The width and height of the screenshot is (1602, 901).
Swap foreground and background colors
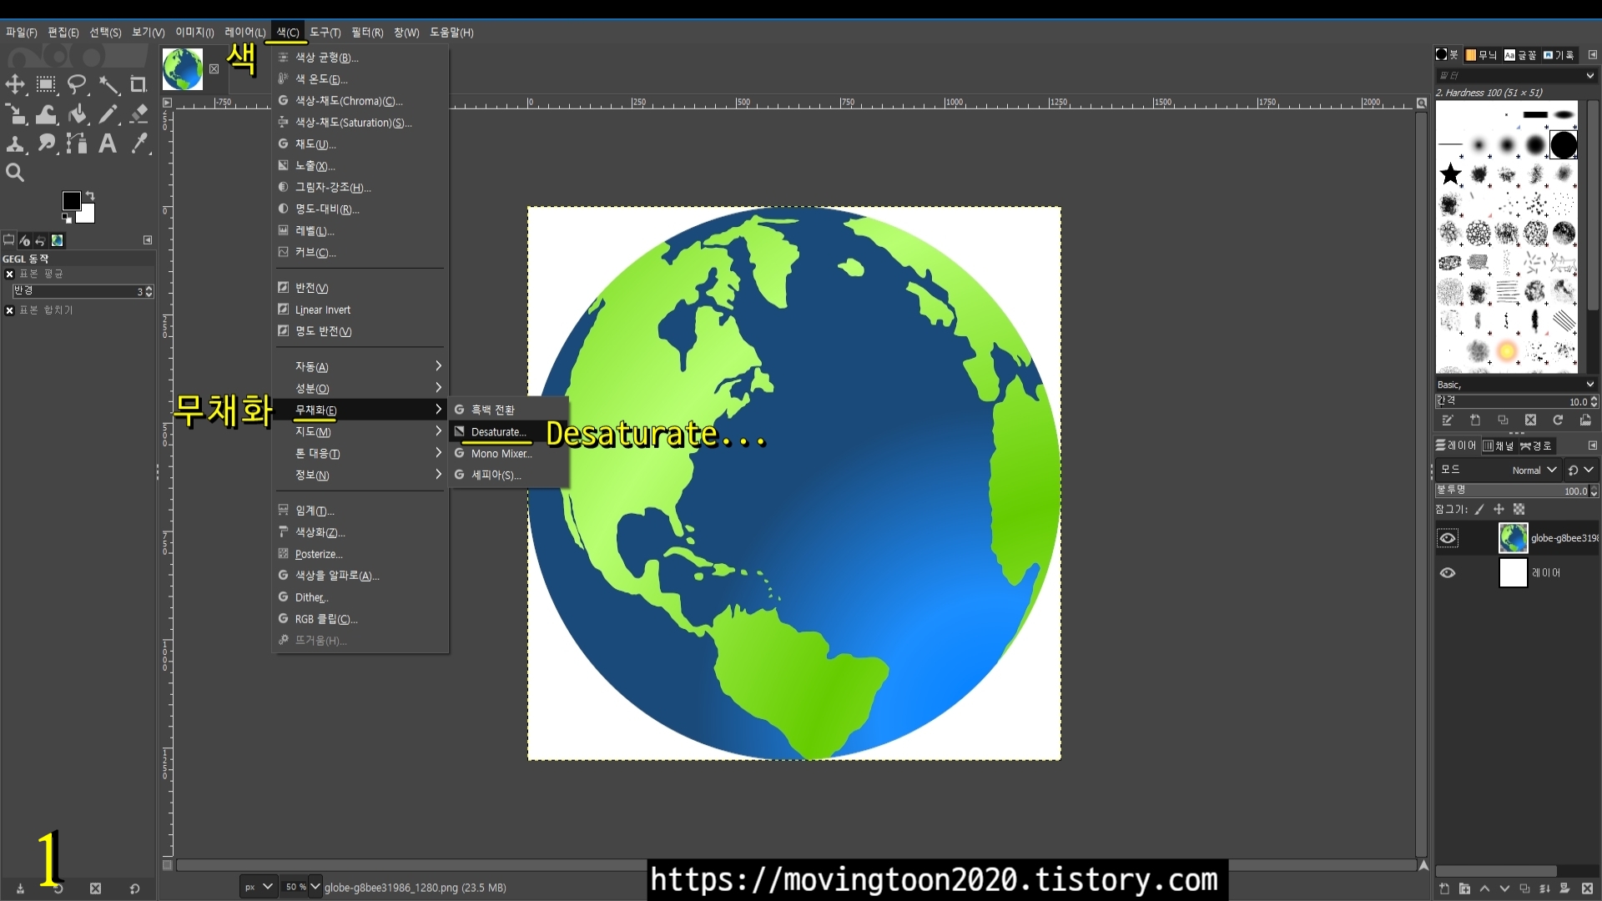point(90,196)
